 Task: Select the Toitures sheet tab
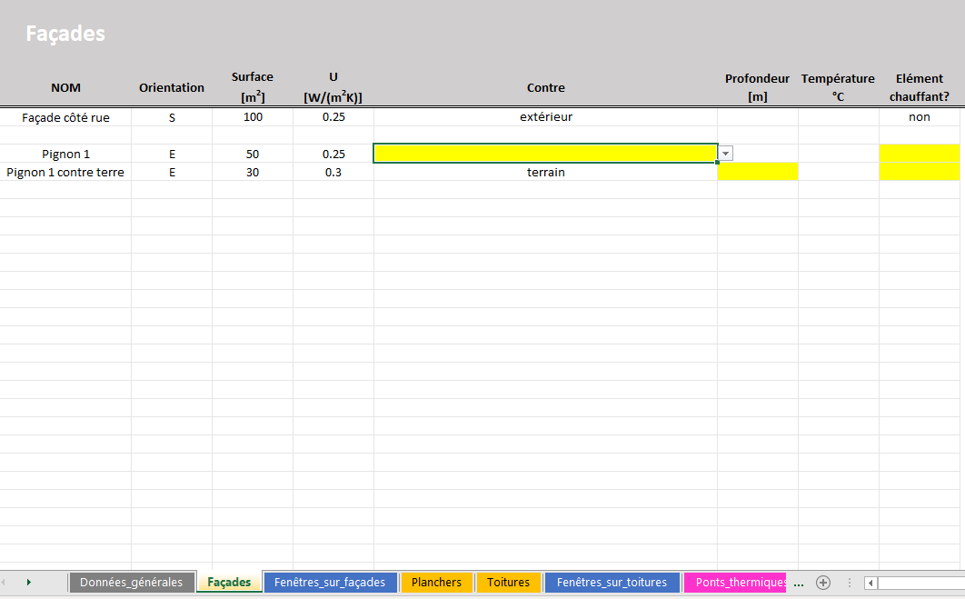click(x=508, y=583)
